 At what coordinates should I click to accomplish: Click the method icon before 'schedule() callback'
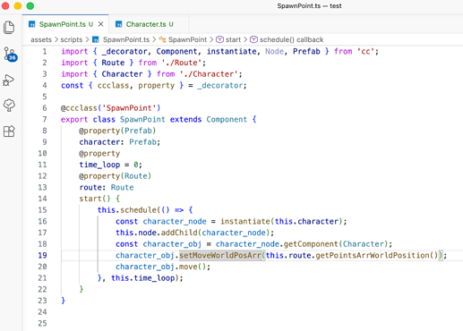(253, 39)
